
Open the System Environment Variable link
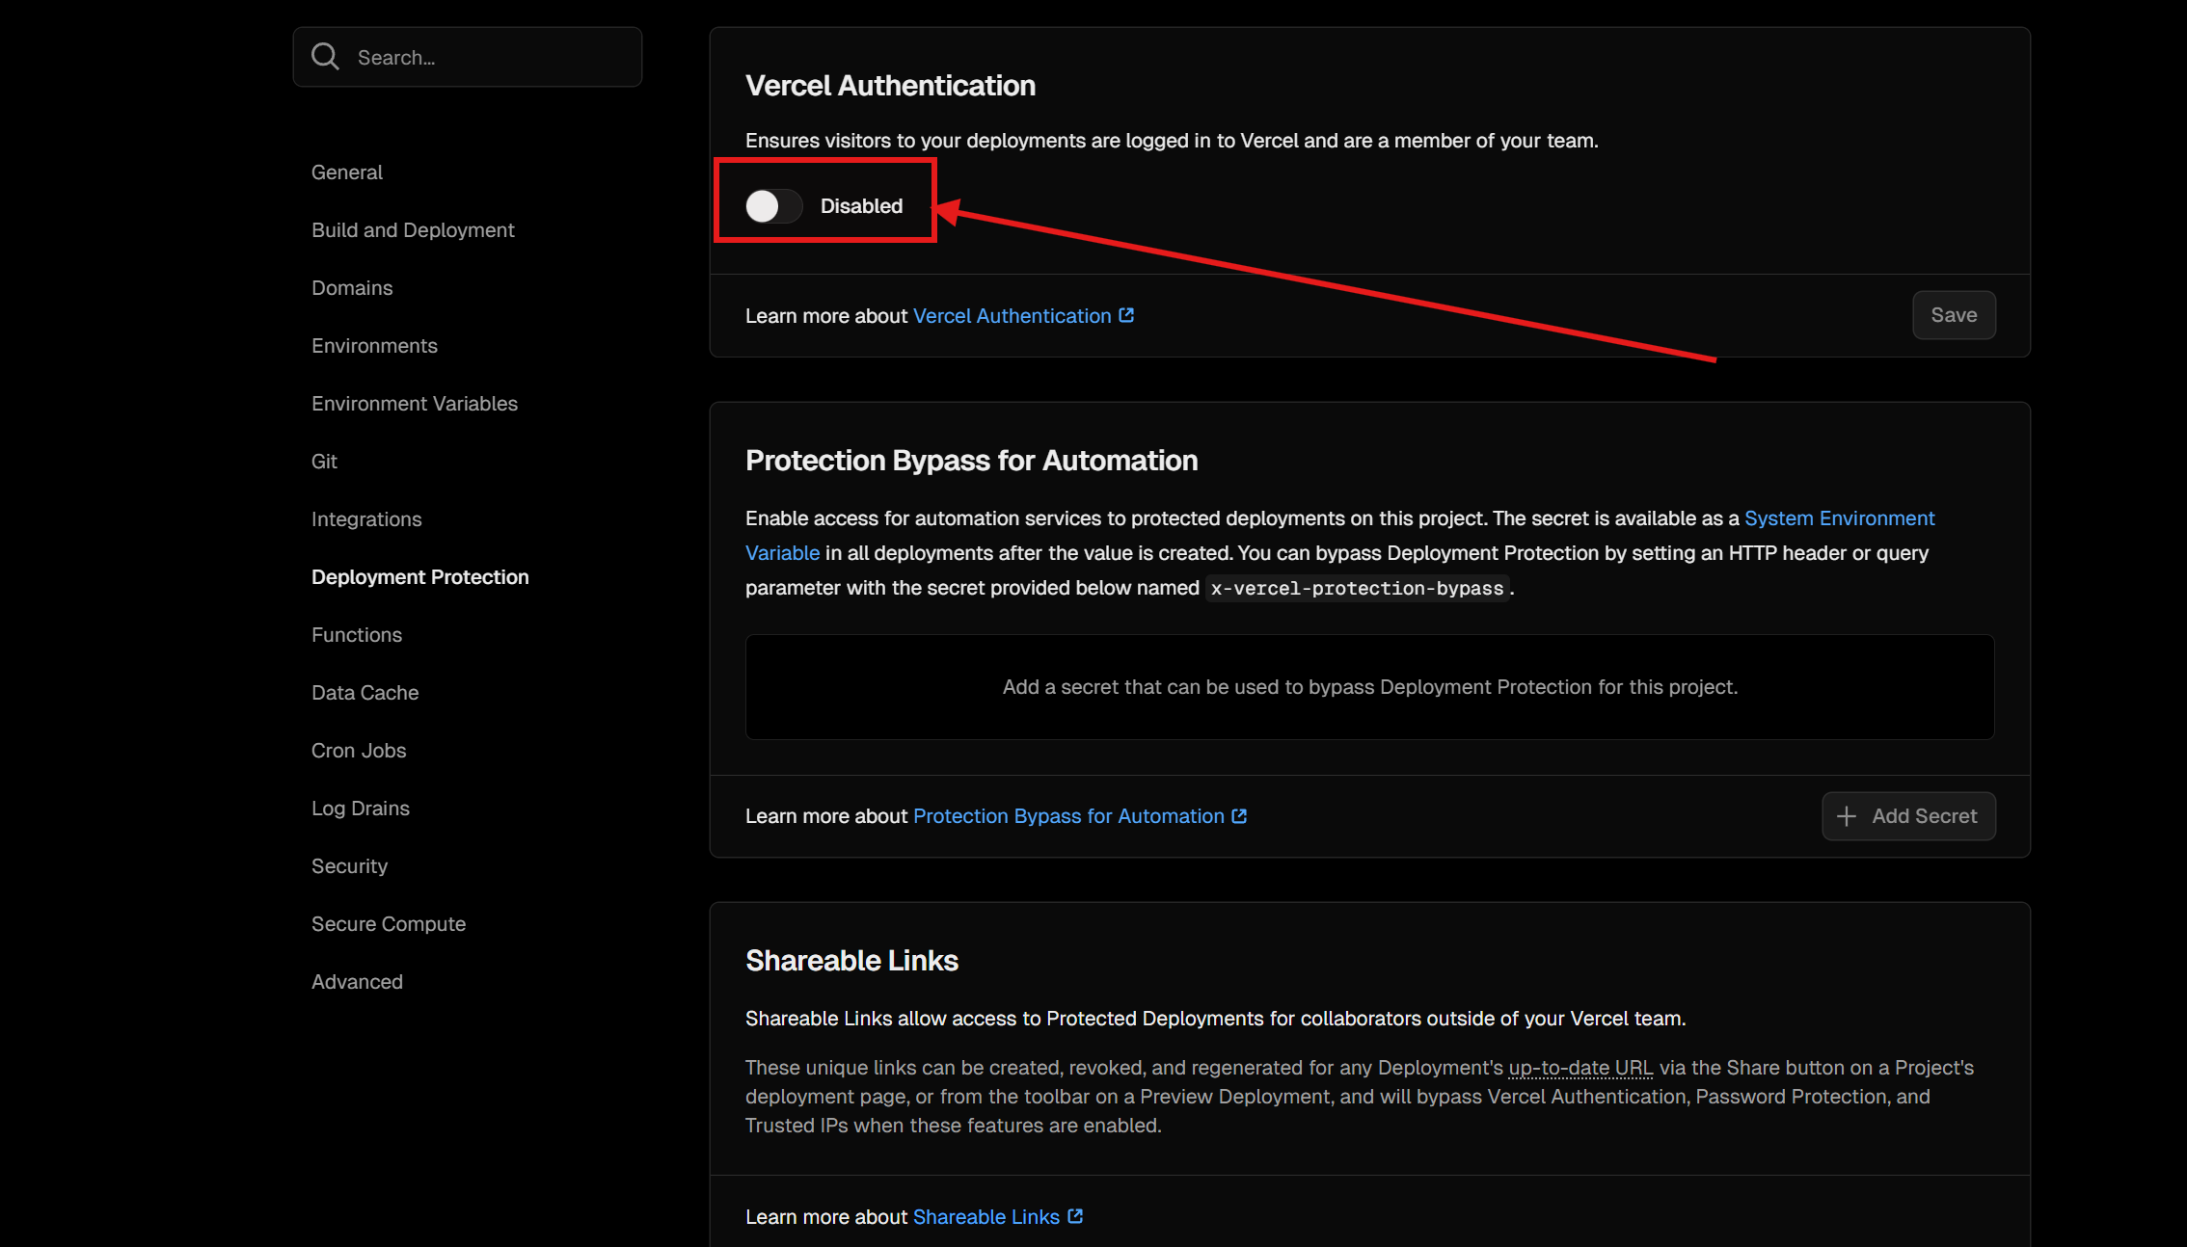(1839, 518)
